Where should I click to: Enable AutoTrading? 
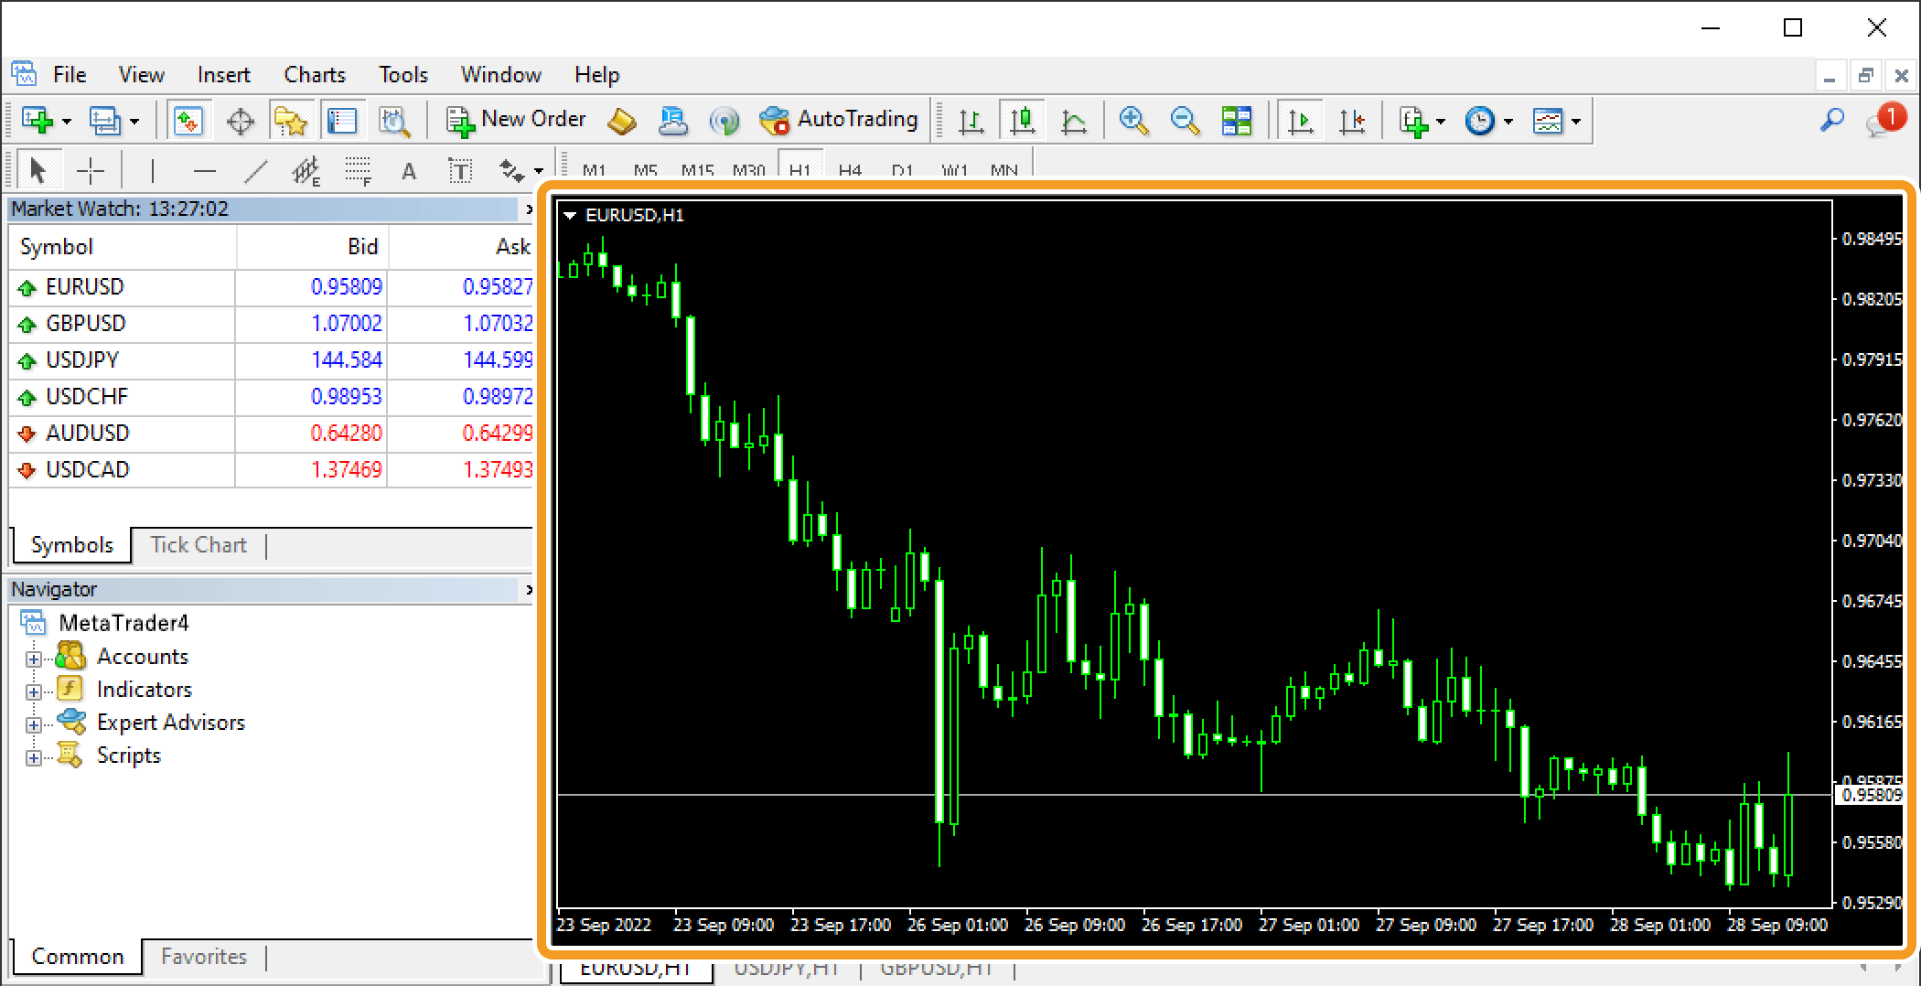(837, 120)
